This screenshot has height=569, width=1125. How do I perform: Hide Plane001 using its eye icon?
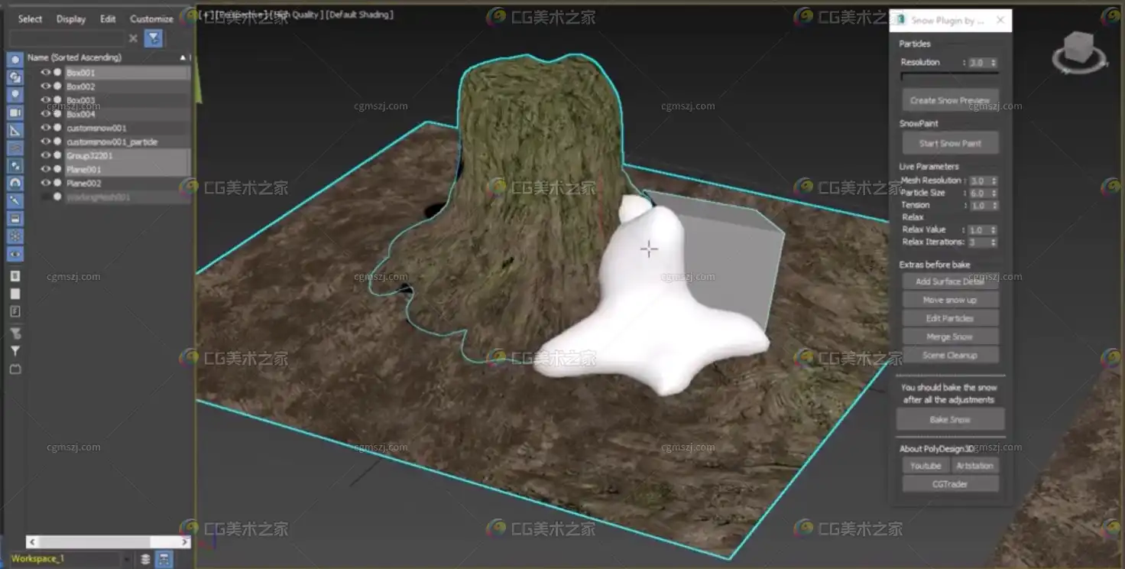click(45, 169)
